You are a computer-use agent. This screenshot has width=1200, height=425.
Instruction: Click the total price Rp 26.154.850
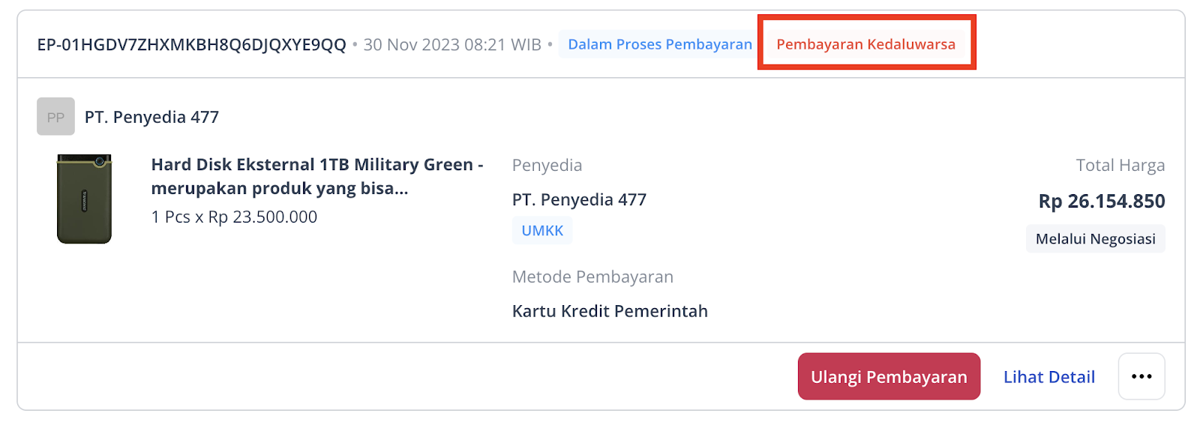[x=1102, y=201]
